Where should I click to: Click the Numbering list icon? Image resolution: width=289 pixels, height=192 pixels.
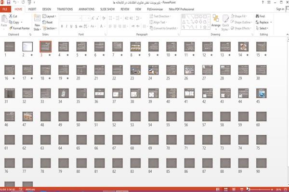click(117, 18)
